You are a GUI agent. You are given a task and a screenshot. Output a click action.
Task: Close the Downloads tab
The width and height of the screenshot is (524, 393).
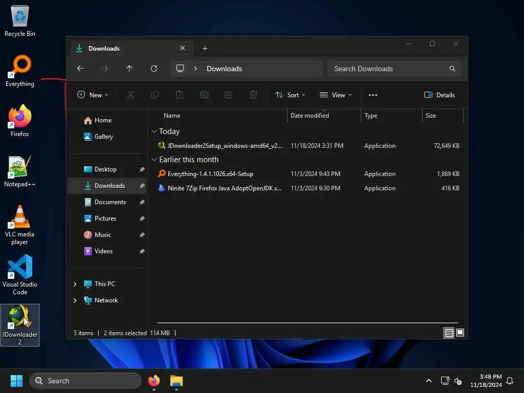(183, 48)
